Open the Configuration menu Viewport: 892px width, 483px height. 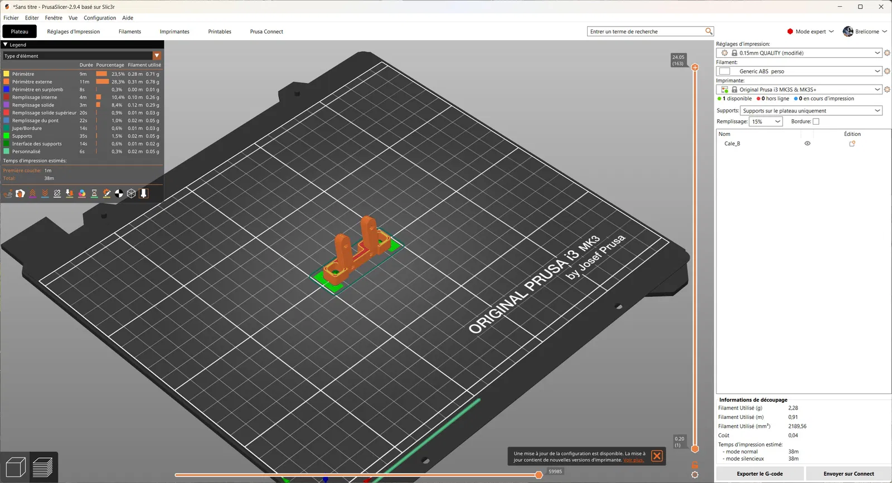tap(100, 18)
